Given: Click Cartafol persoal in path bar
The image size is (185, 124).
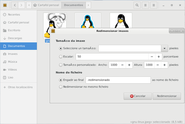Looking at the screenshot, I should [x=46, y=5].
